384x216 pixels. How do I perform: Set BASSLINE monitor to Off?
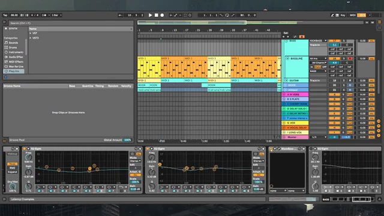[x=324, y=67]
